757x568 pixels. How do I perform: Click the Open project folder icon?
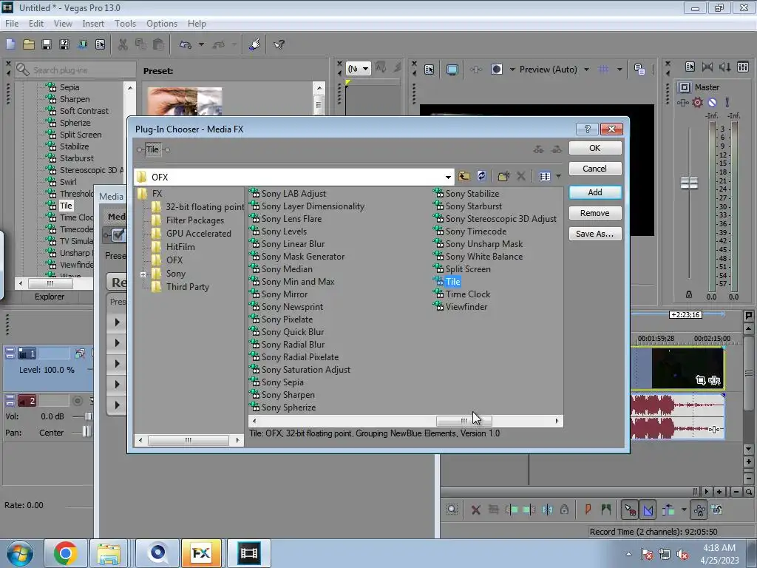click(x=29, y=44)
